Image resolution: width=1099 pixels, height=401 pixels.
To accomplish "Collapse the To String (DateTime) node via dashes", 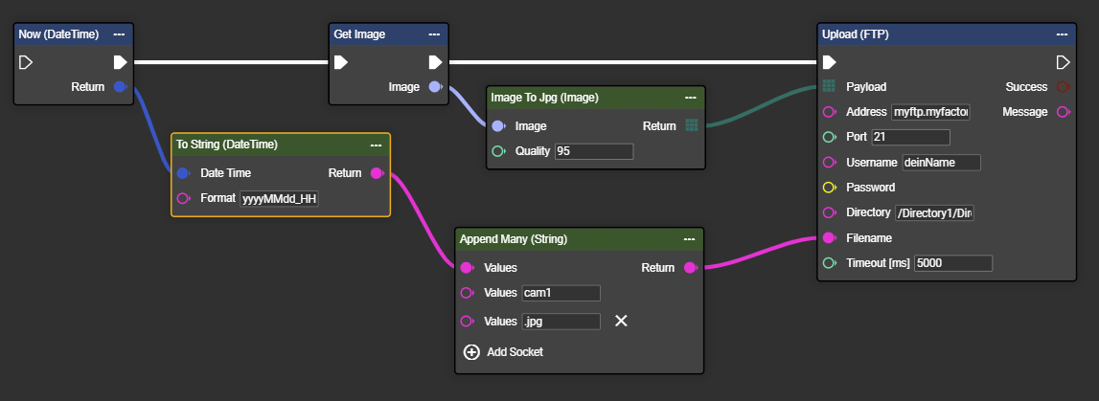I will (x=376, y=145).
